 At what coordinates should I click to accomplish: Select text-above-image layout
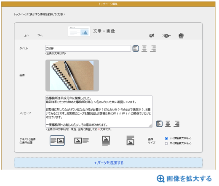point(130,141)
